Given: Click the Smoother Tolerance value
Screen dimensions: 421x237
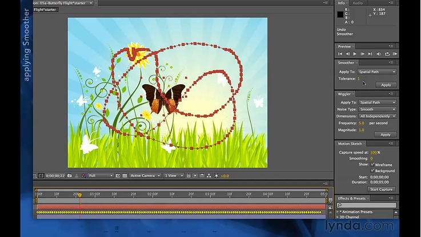Looking at the screenshot, I should pos(358,78).
